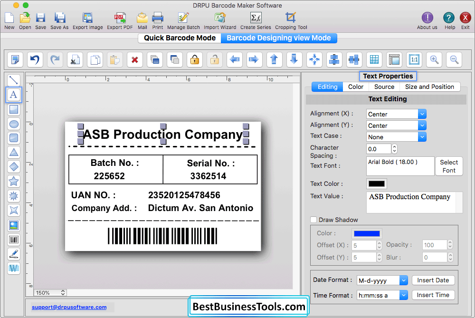The image size is (475, 318).
Task: Click the zoom out magnifier icon
Action: pyautogui.click(x=454, y=59)
